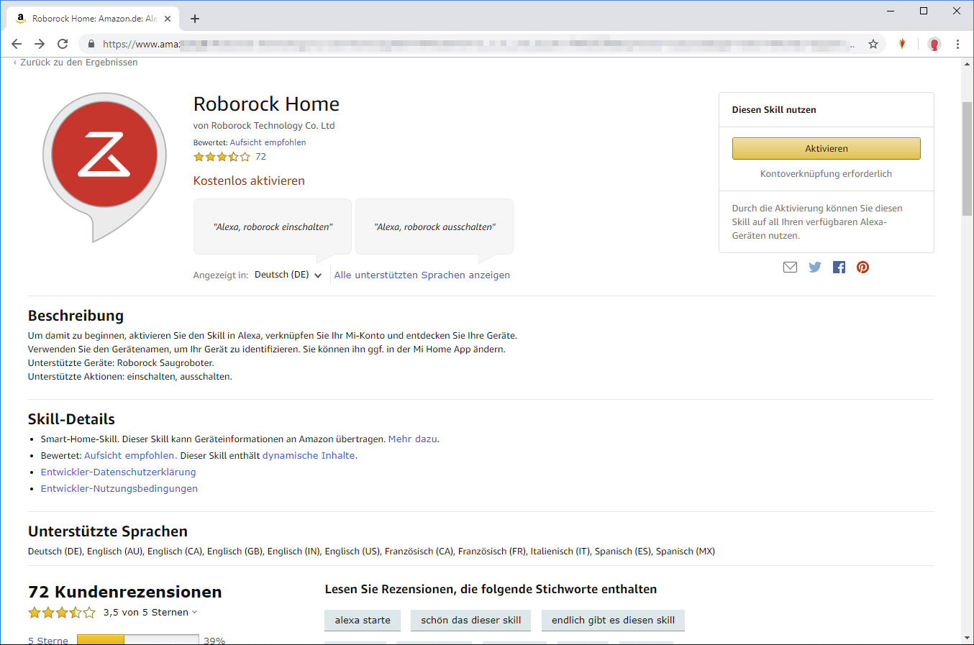Open the browser profile avatar

[934, 44]
